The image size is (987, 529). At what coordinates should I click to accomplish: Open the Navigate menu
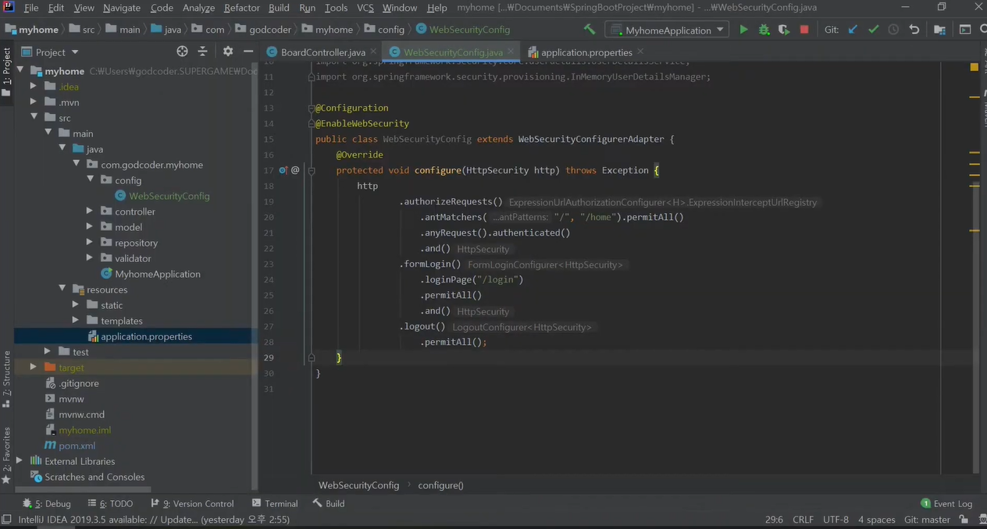[122, 8]
